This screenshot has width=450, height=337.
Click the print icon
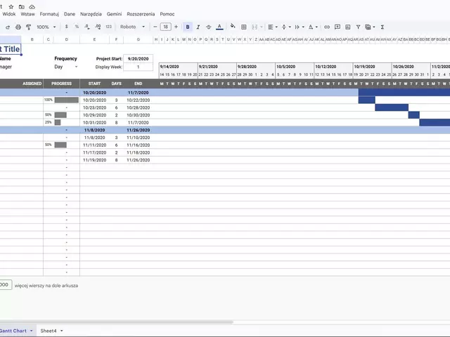[18, 27]
